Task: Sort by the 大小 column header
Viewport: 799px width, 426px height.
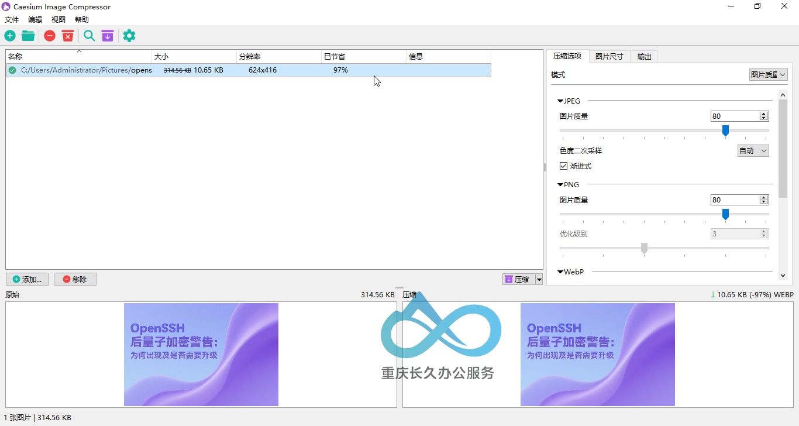Action: [x=194, y=57]
